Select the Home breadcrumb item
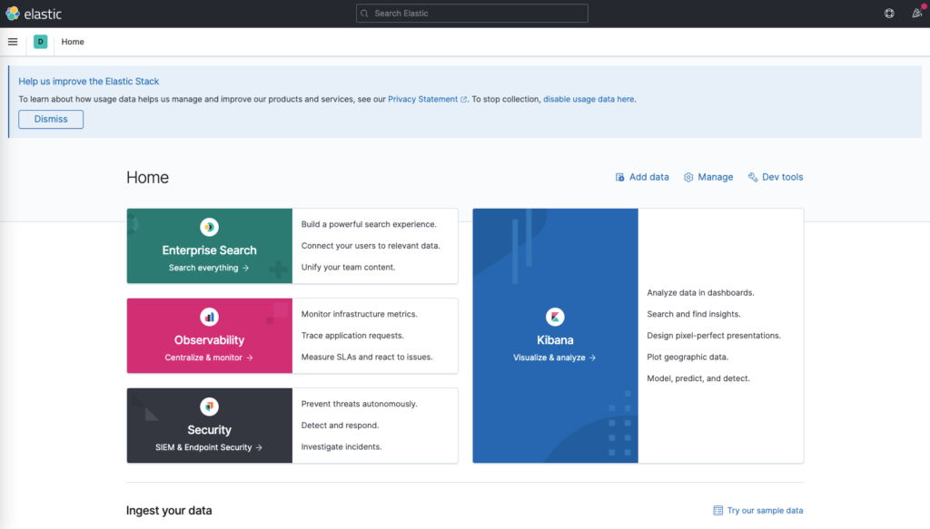Image resolution: width=930 pixels, height=529 pixels. coord(73,42)
